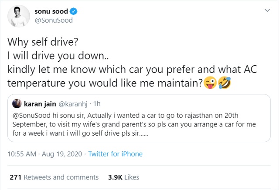Screen dimensions: 279x190
Task: Click the Twitter for iPhone link
Action: [x=115, y=154]
